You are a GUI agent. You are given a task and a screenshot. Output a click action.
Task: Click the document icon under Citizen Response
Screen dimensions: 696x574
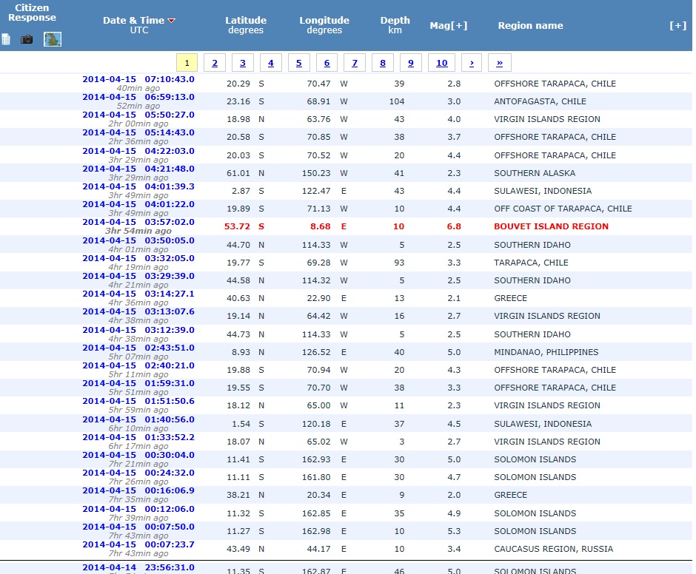coord(6,39)
